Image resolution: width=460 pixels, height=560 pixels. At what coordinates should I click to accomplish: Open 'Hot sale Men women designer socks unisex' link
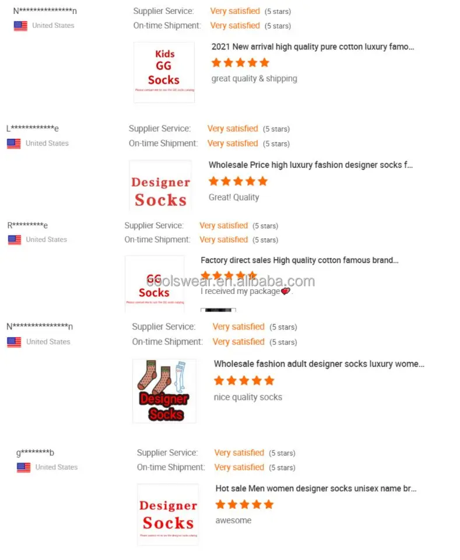tap(315, 488)
